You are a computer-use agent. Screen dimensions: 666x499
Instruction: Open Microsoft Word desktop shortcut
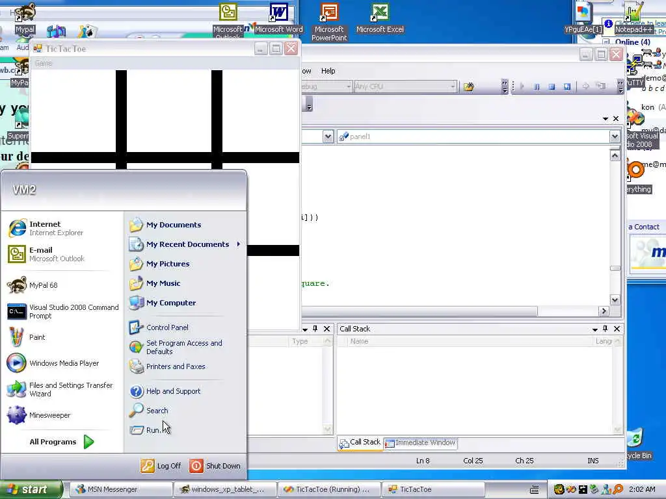pyautogui.click(x=278, y=18)
